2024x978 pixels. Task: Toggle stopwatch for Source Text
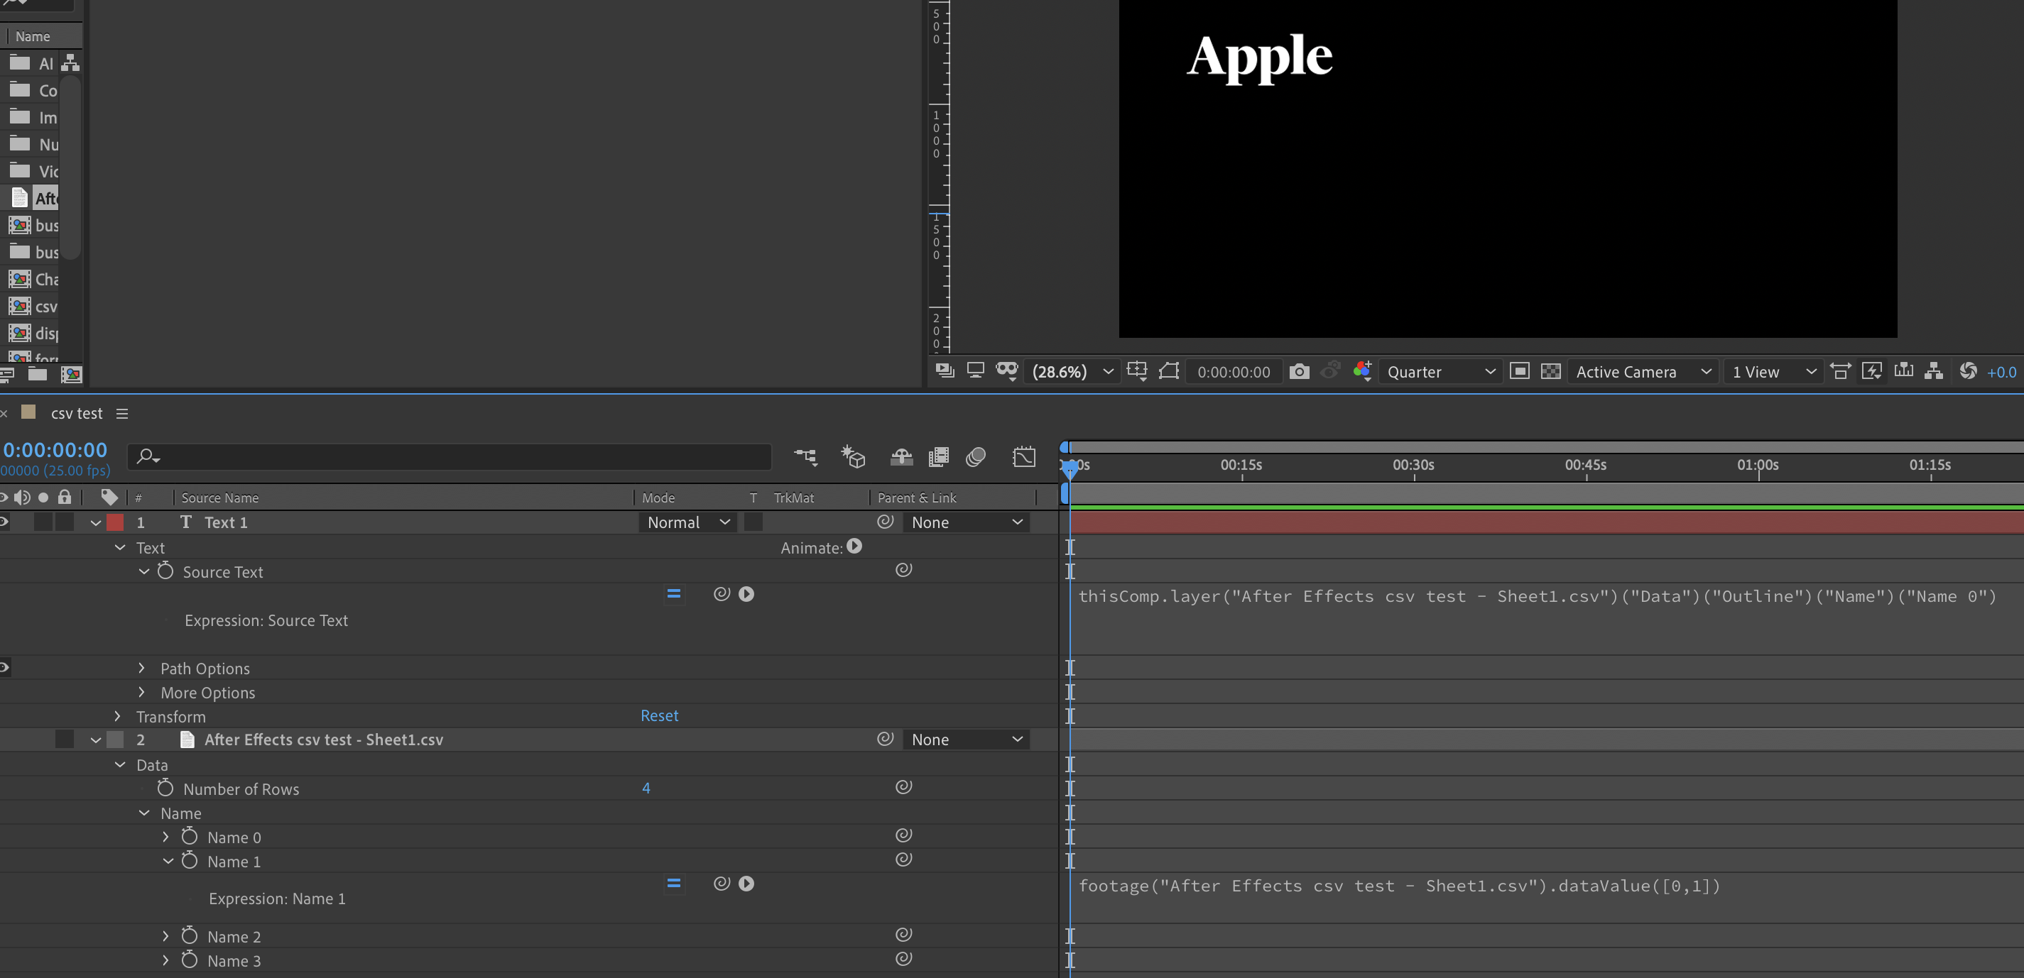[x=165, y=571]
